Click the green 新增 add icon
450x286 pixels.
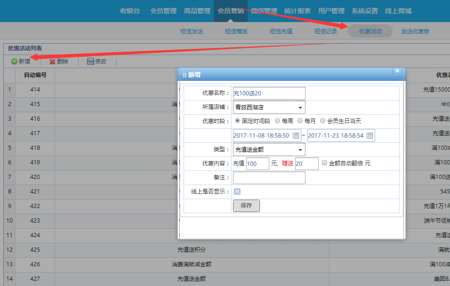14,62
